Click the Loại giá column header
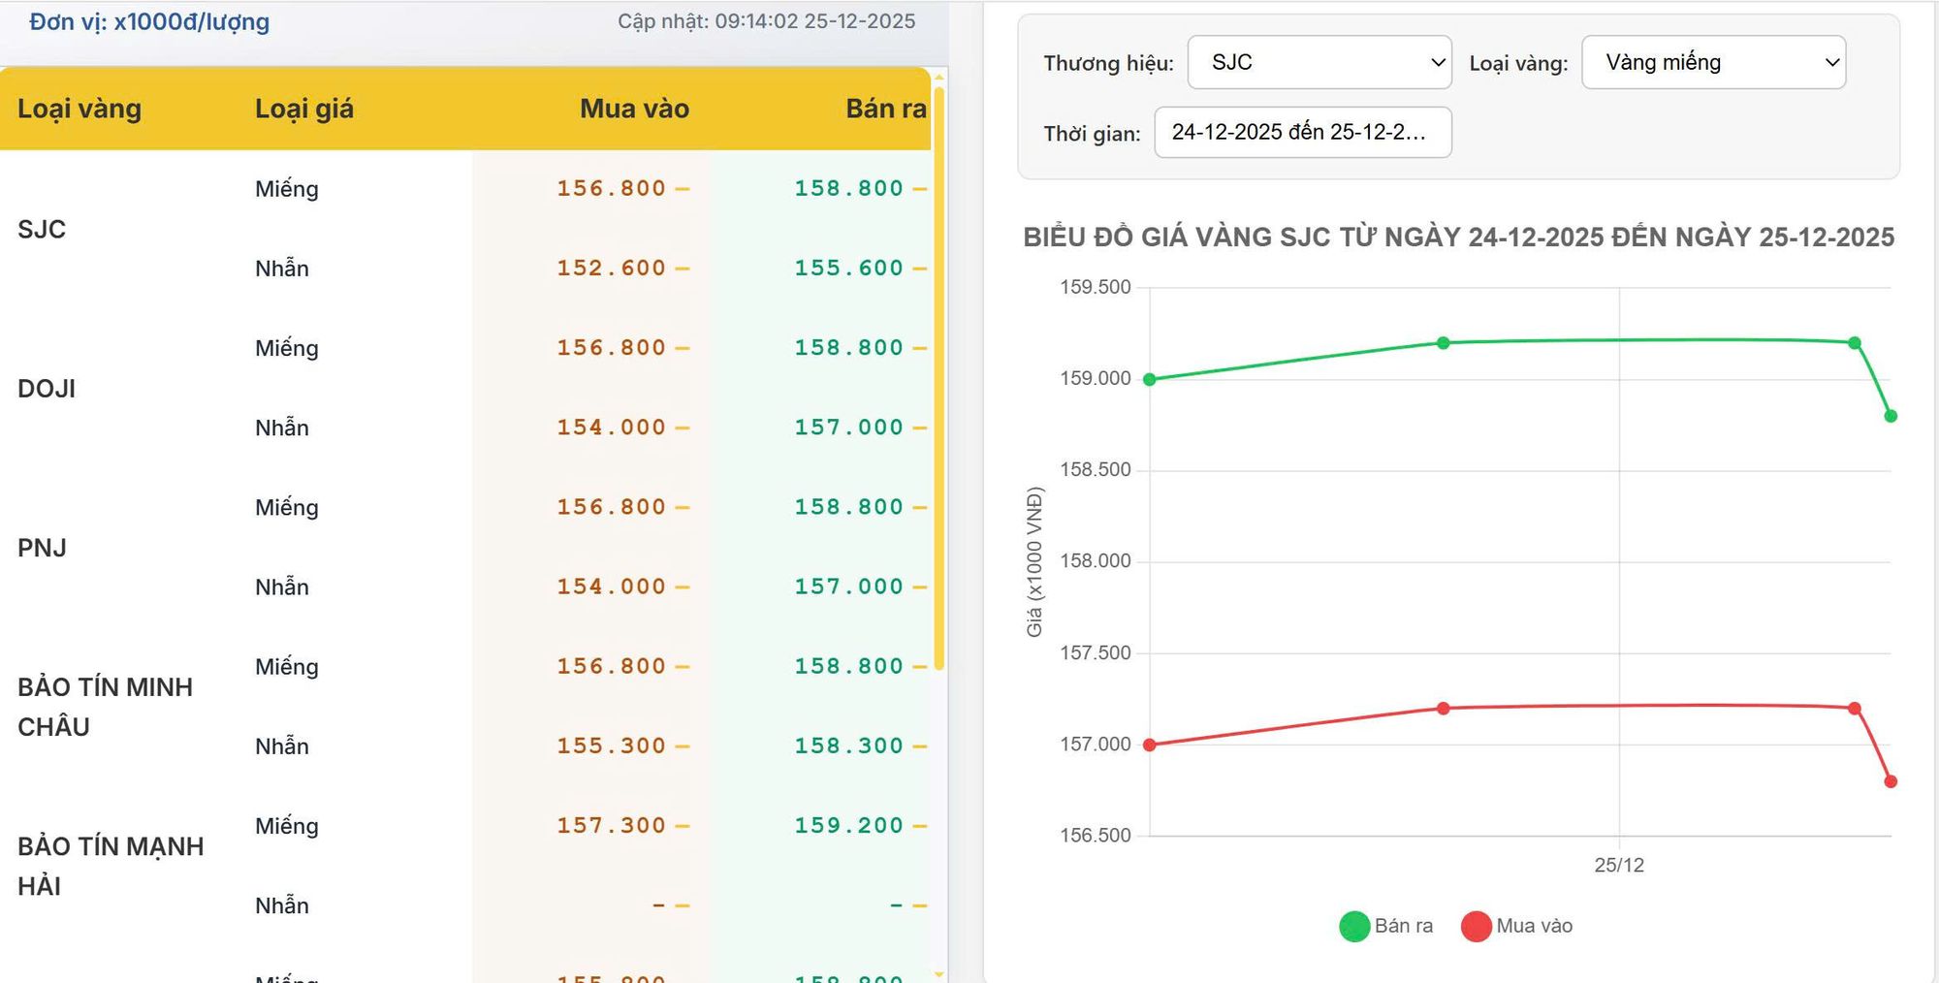Screen dimensions: 1939x983 pyautogui.click(x=303, y=109)
